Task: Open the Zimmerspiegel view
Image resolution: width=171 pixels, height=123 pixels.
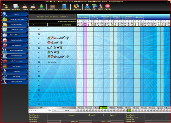Action: (x=53, y=7)
